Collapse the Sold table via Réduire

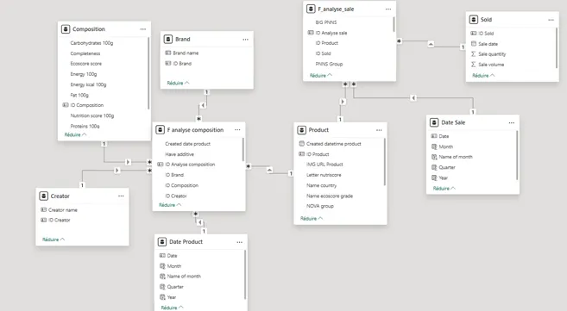pos(483,76)
